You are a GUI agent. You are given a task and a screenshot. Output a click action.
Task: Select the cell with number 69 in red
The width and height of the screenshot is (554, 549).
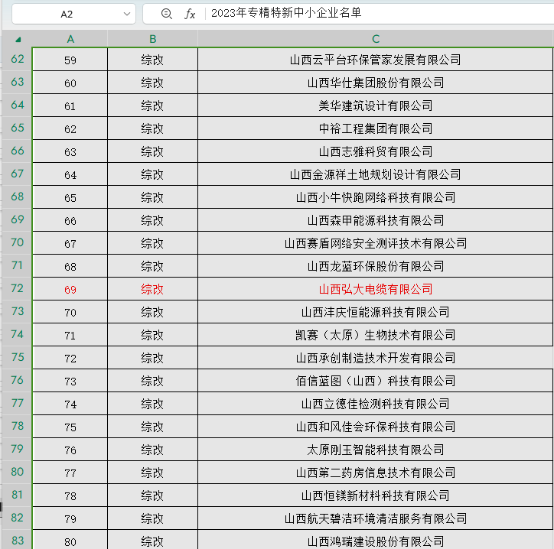pos(70,289)
